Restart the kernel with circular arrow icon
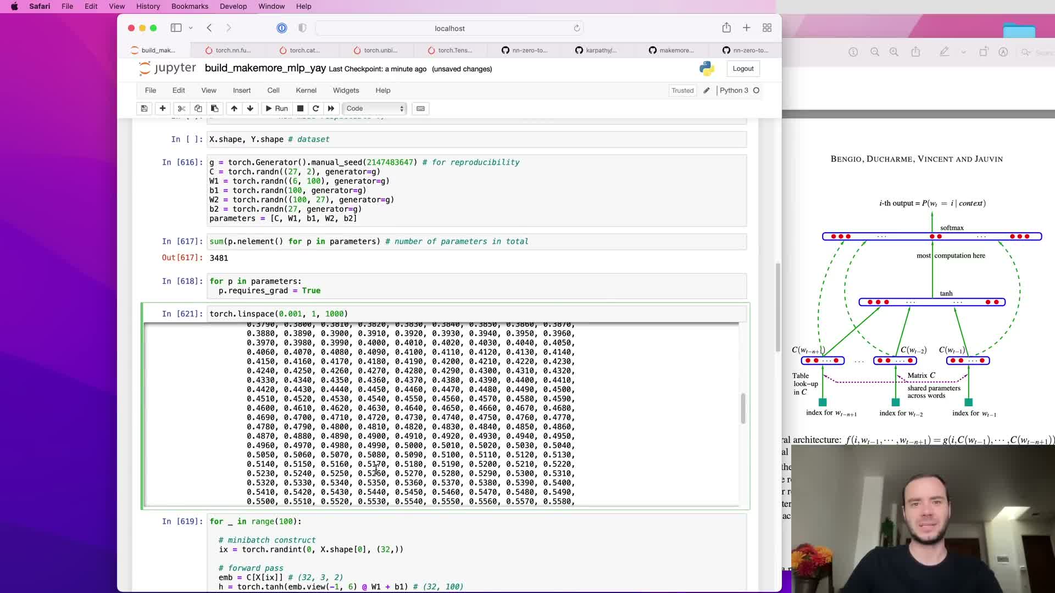Viewport: 1055px width, 593px height. [315, 108]
